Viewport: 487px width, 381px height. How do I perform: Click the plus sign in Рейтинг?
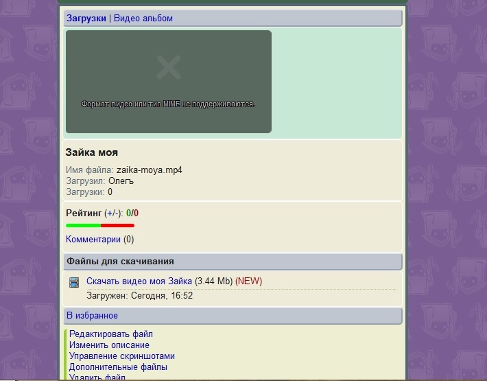pyautogui.click(x=110, y=213)
